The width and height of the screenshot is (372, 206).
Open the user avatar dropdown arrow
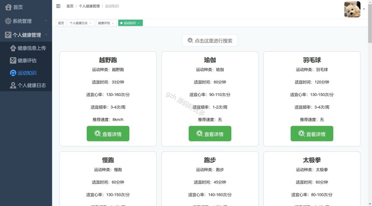click(x=364, y=9)
